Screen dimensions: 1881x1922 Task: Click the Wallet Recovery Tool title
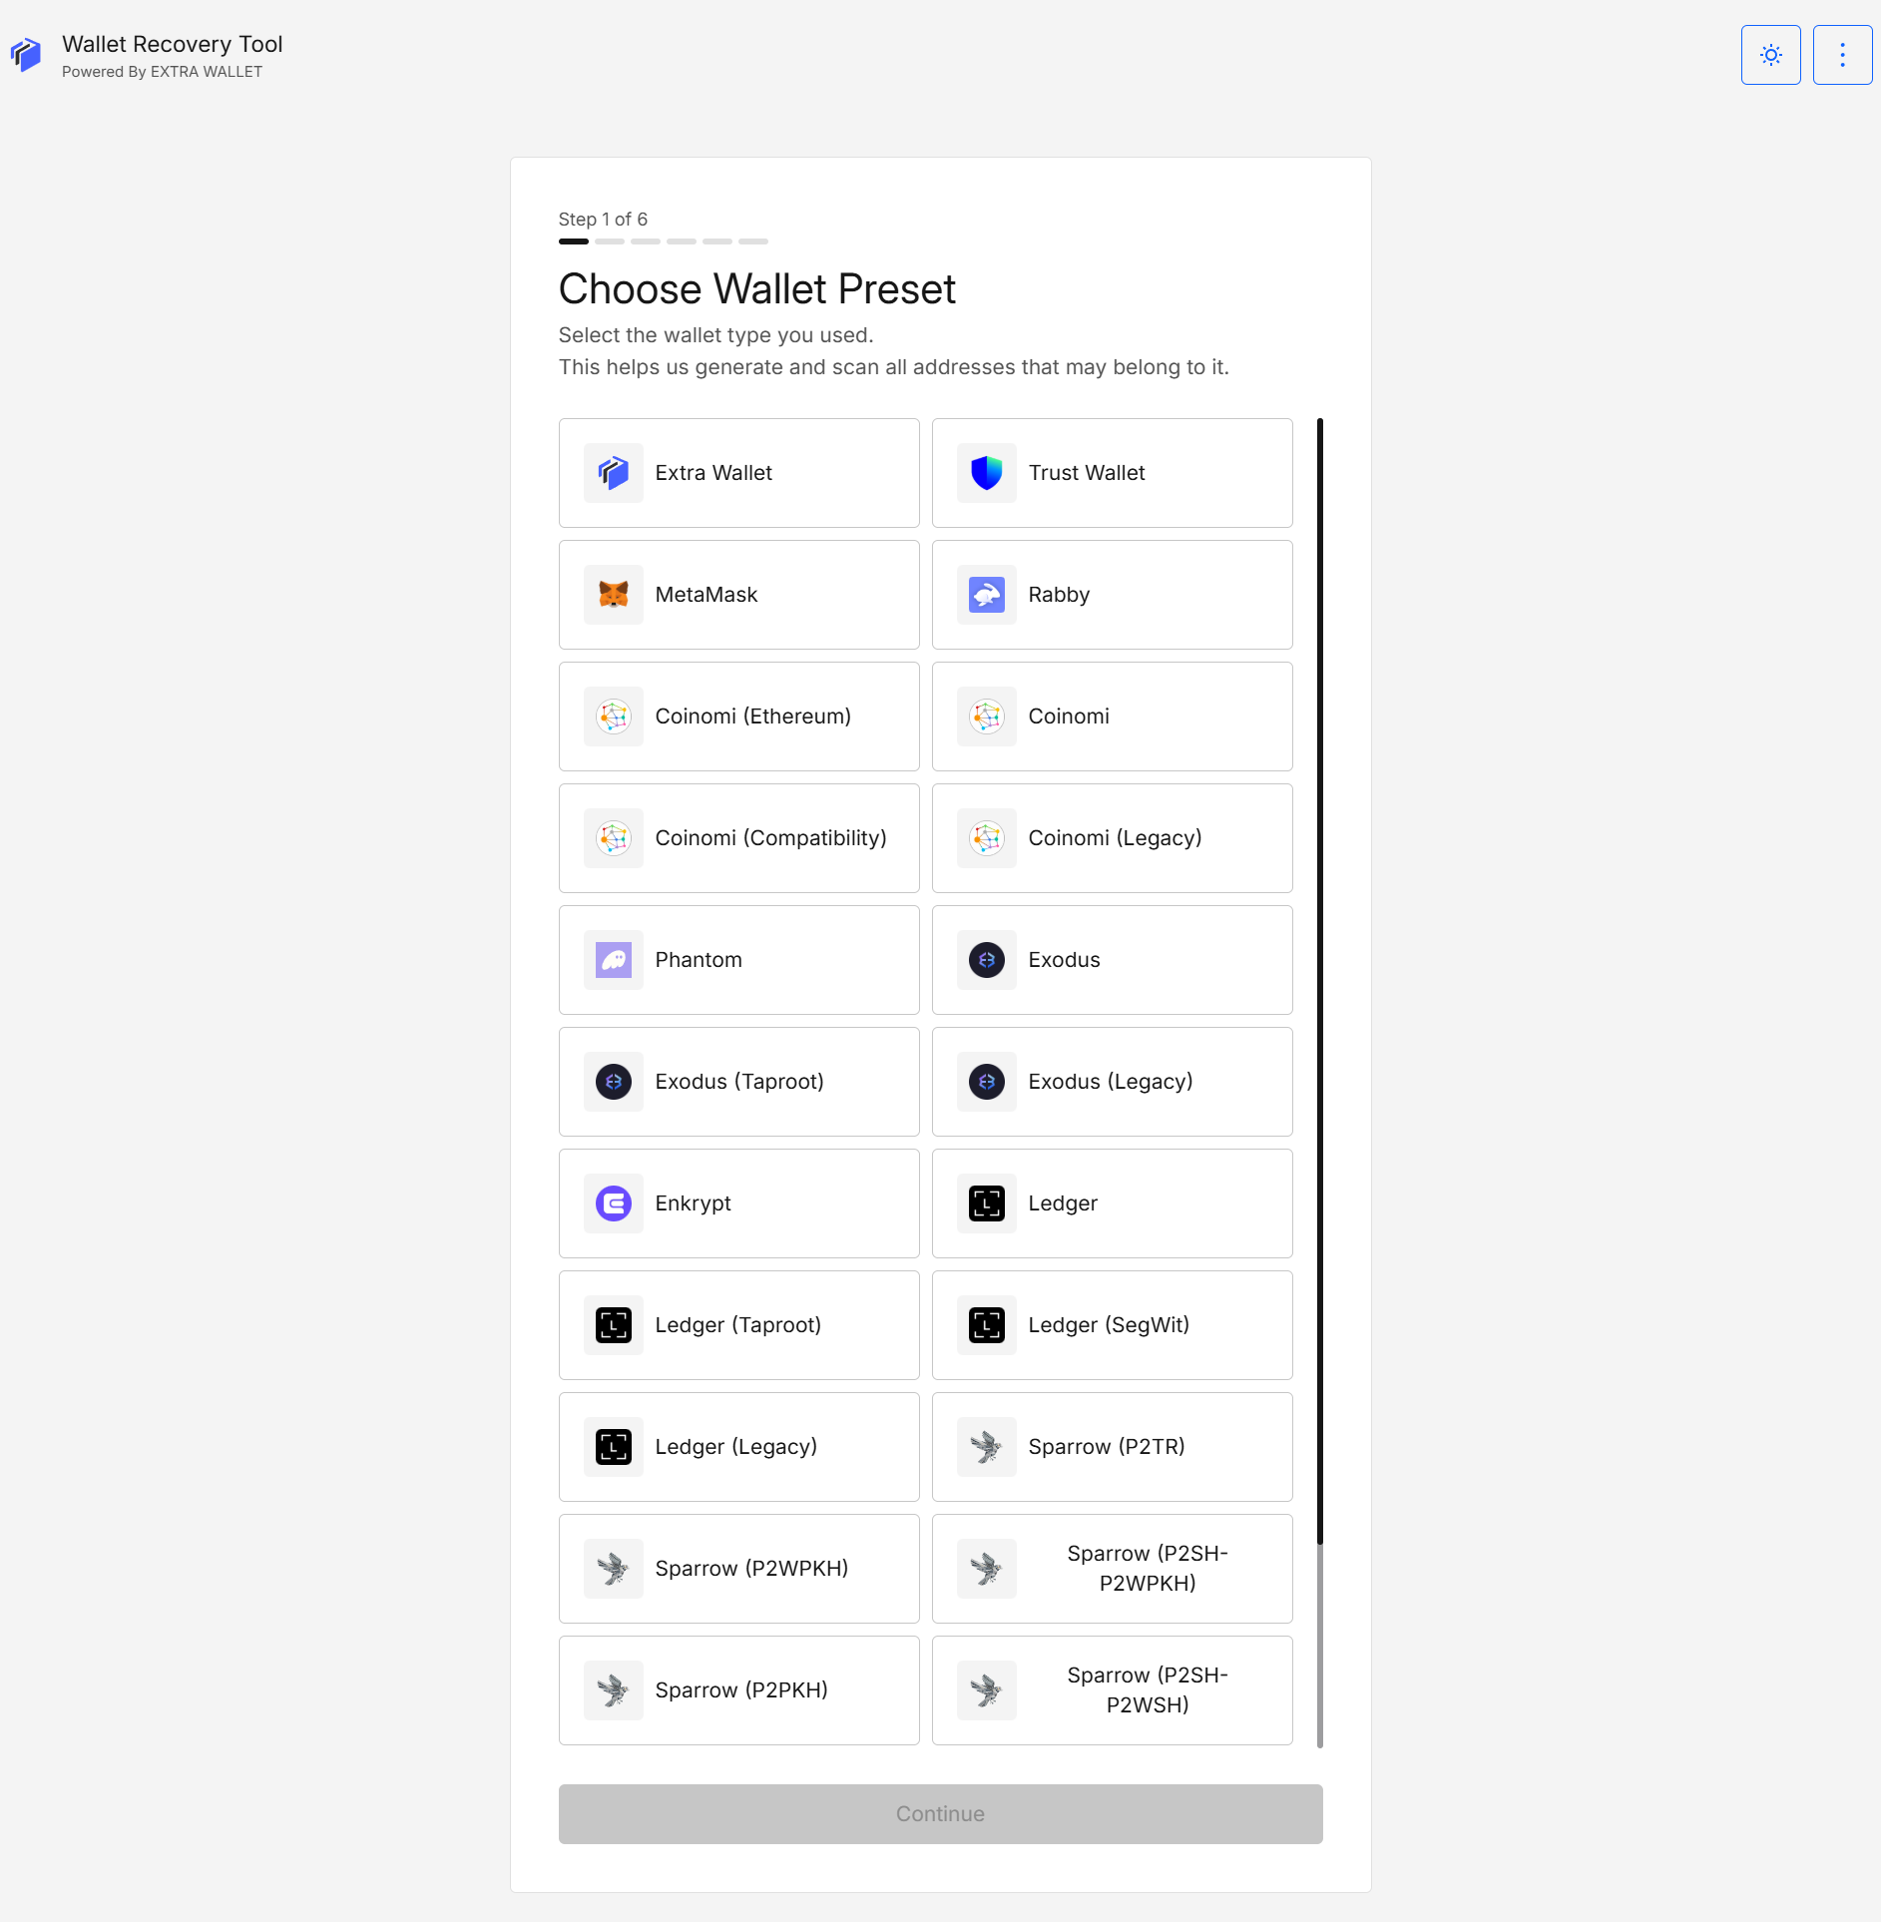(x=172, y=44)
